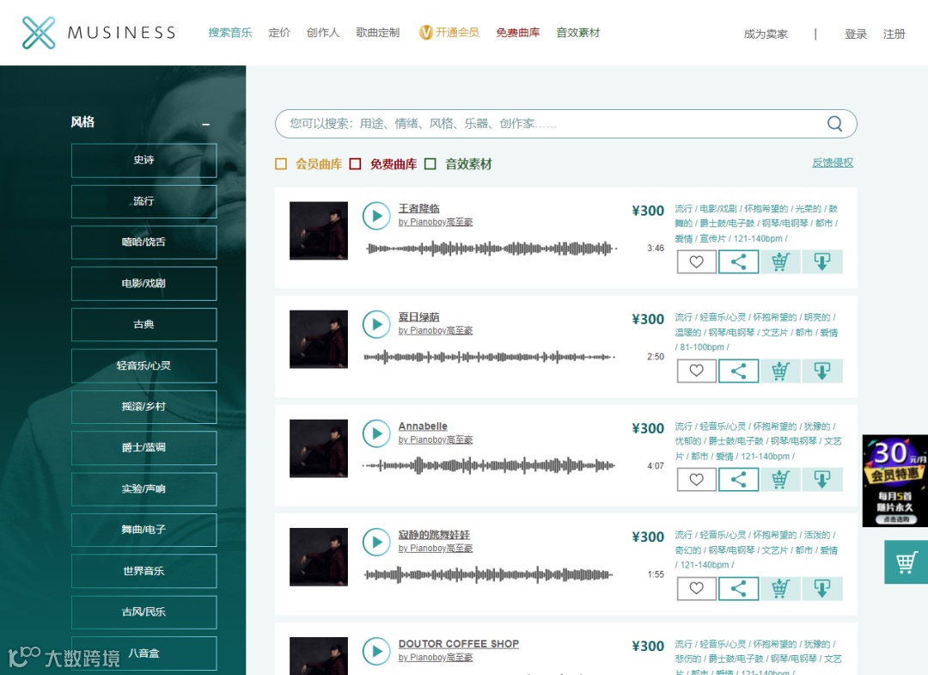Screen dimensions: 928x675
Task: Open the DOUTOR COFFEE SHOP title link
Action: (x=459, y=644)
